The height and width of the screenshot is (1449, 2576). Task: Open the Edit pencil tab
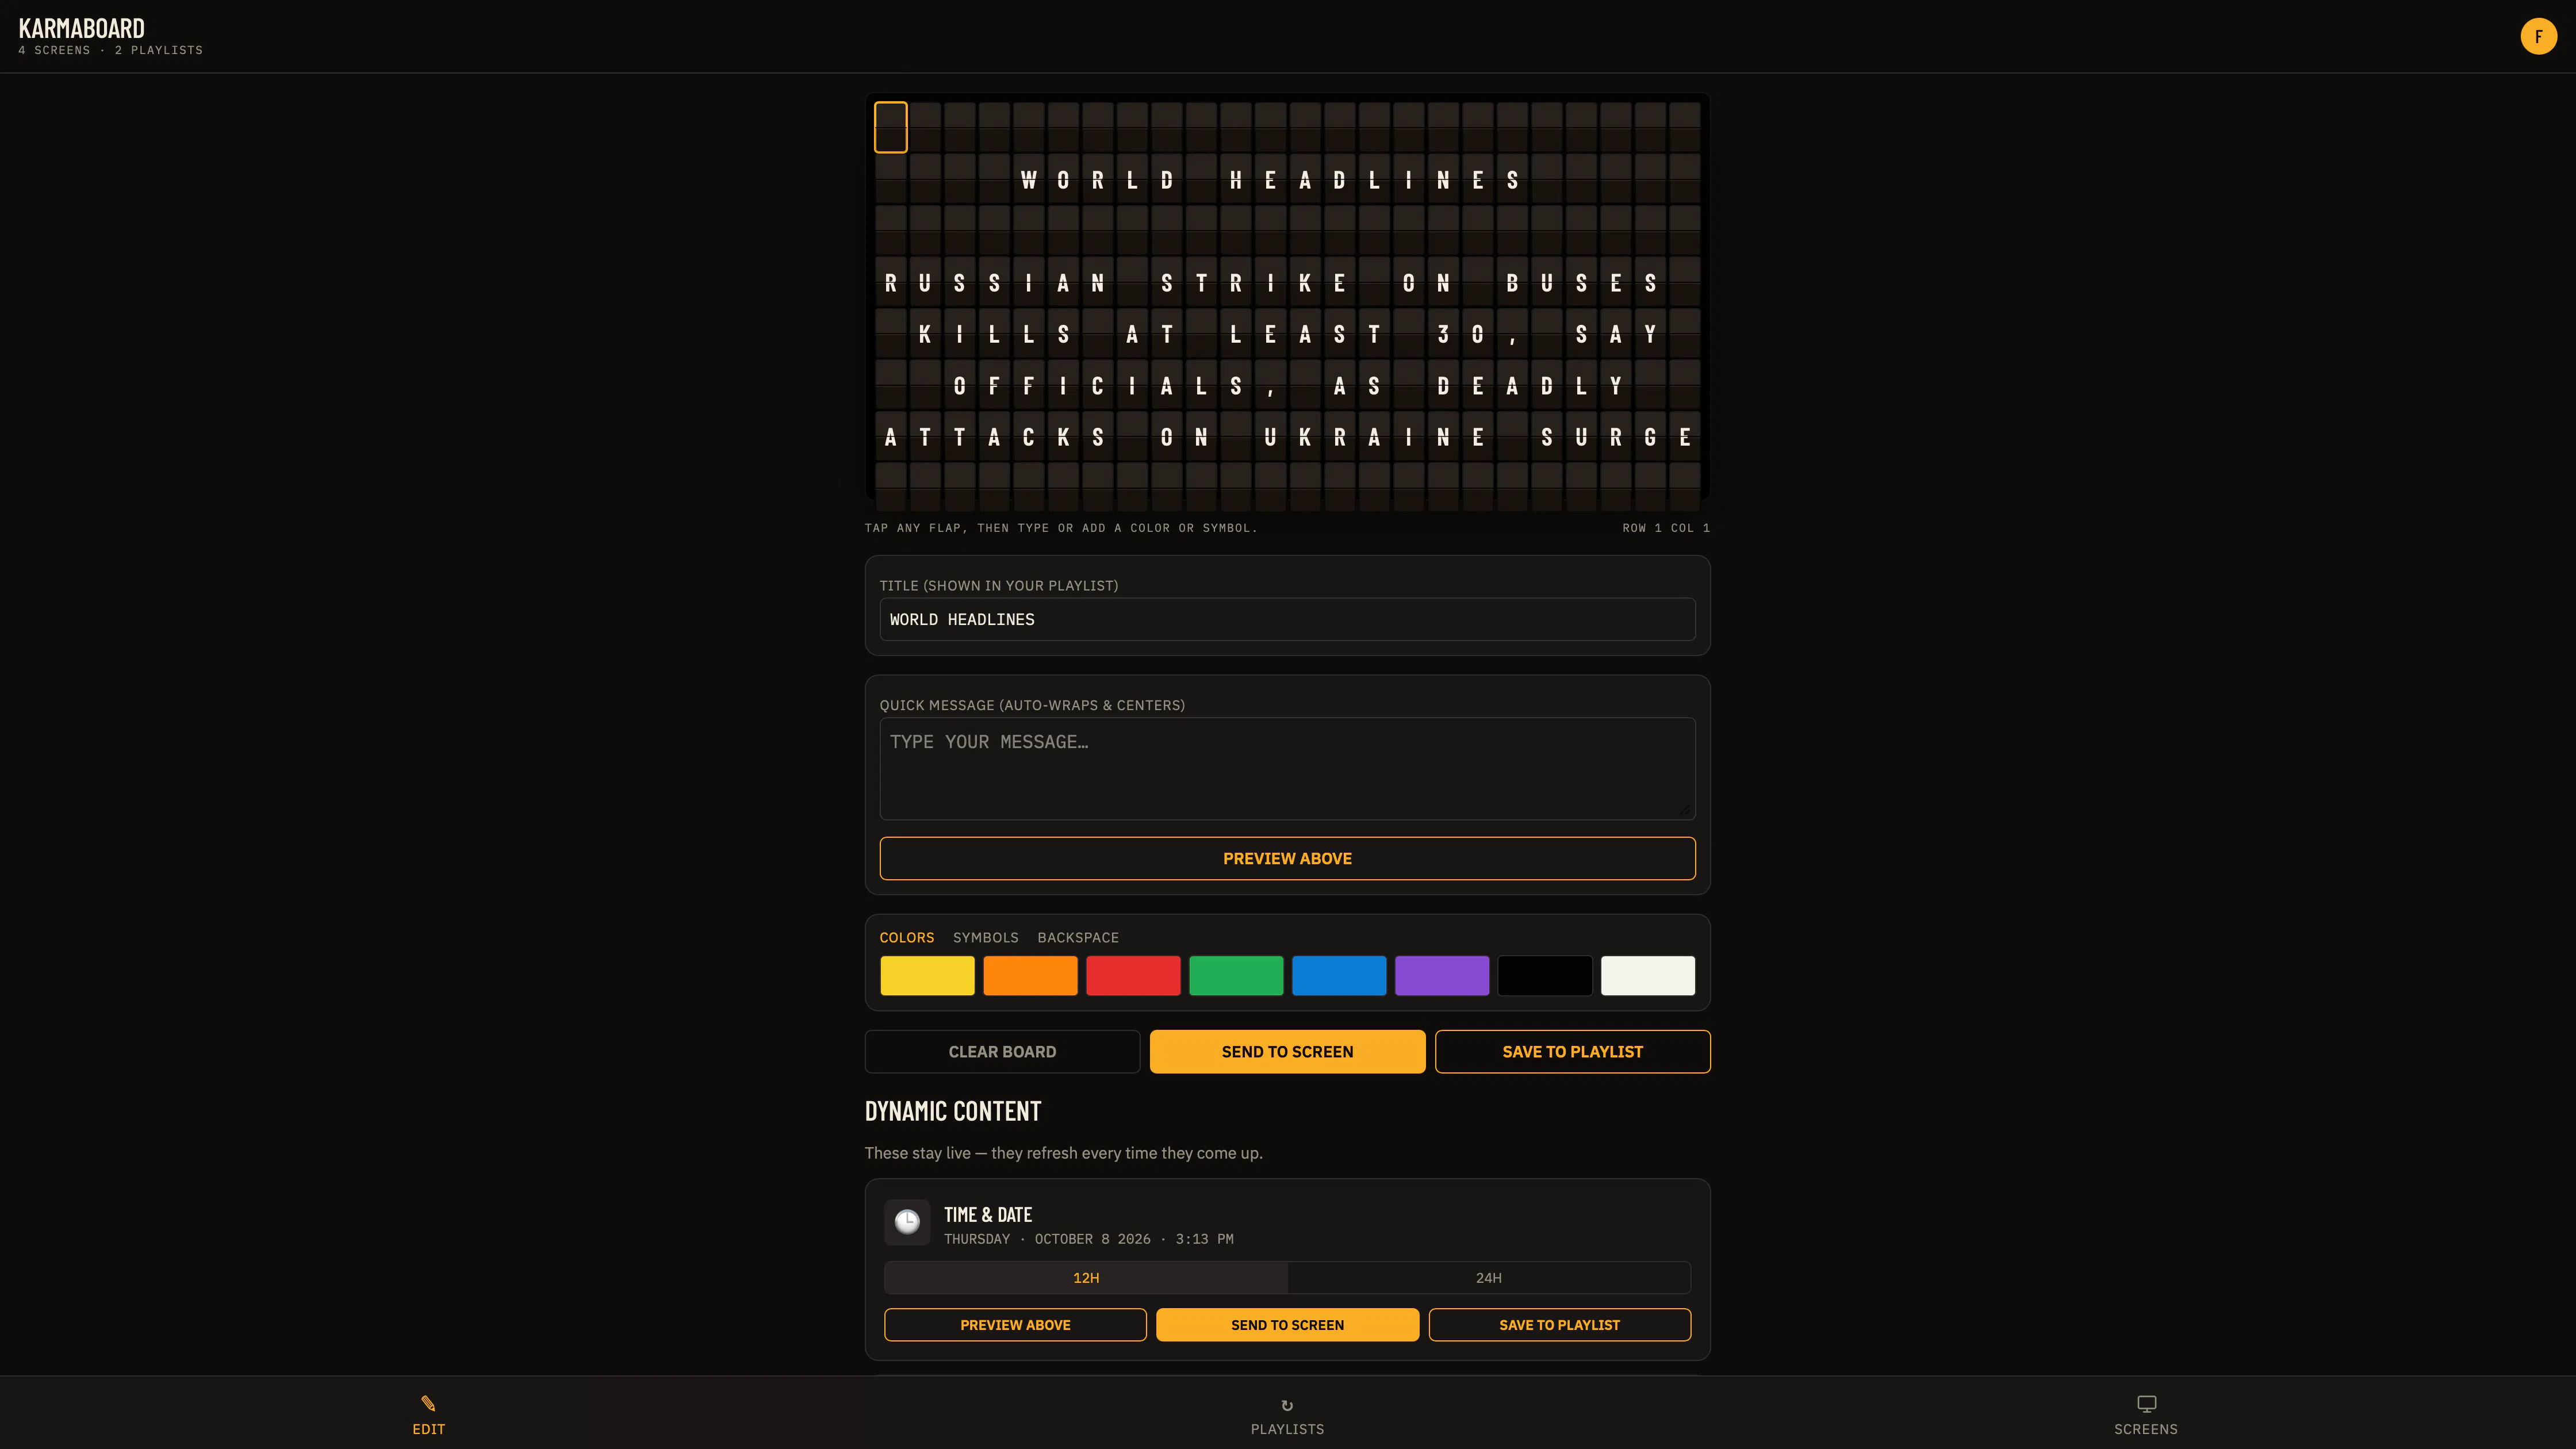(x=428, y=1415)
